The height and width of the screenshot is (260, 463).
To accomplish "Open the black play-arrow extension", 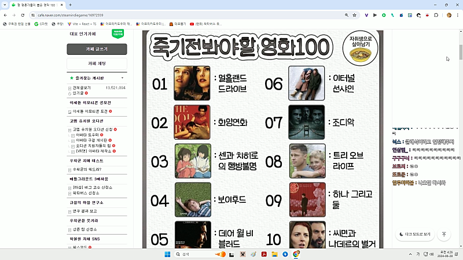I will pos(375,15).
